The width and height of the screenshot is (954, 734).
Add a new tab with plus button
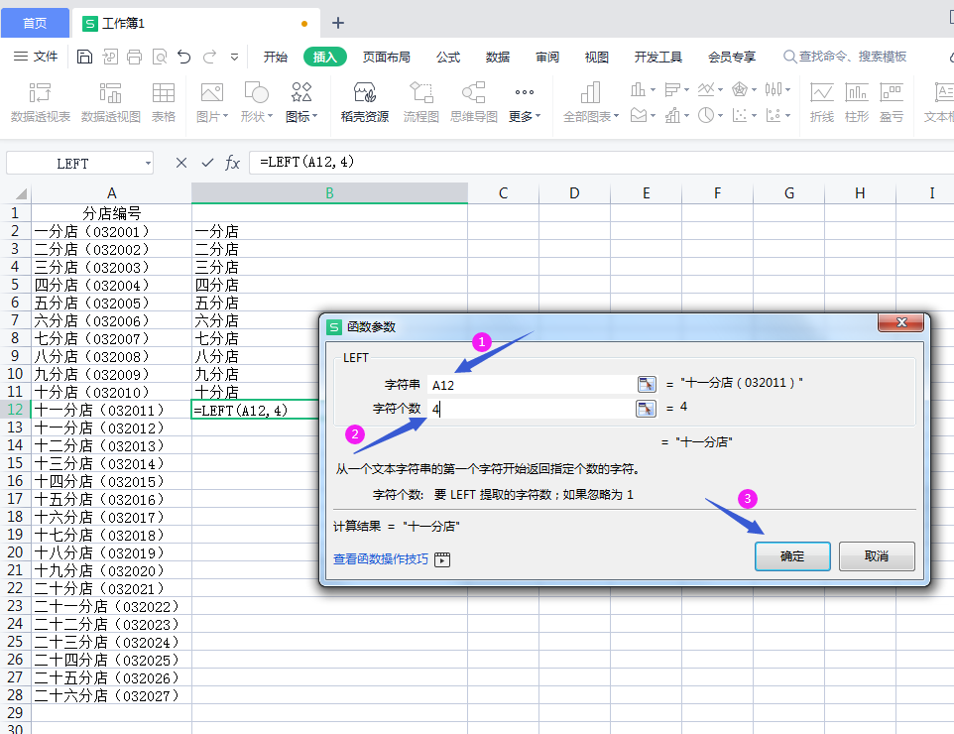click(338, 23)
